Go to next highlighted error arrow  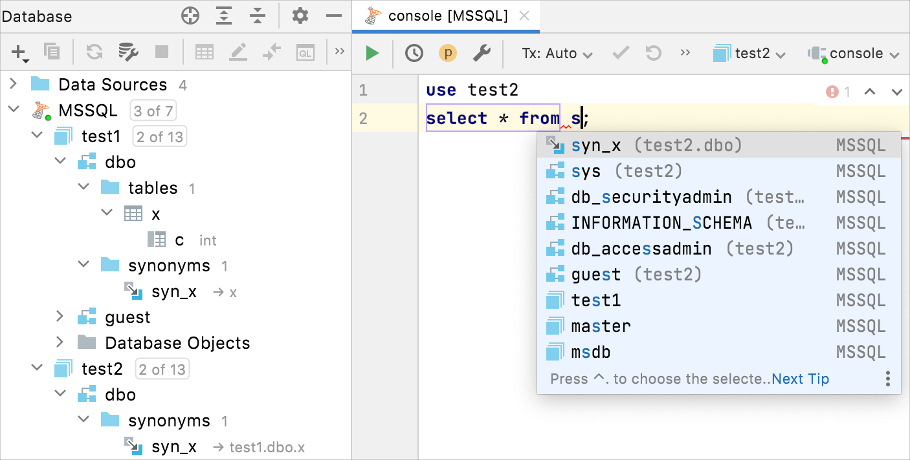pos(897,92)
